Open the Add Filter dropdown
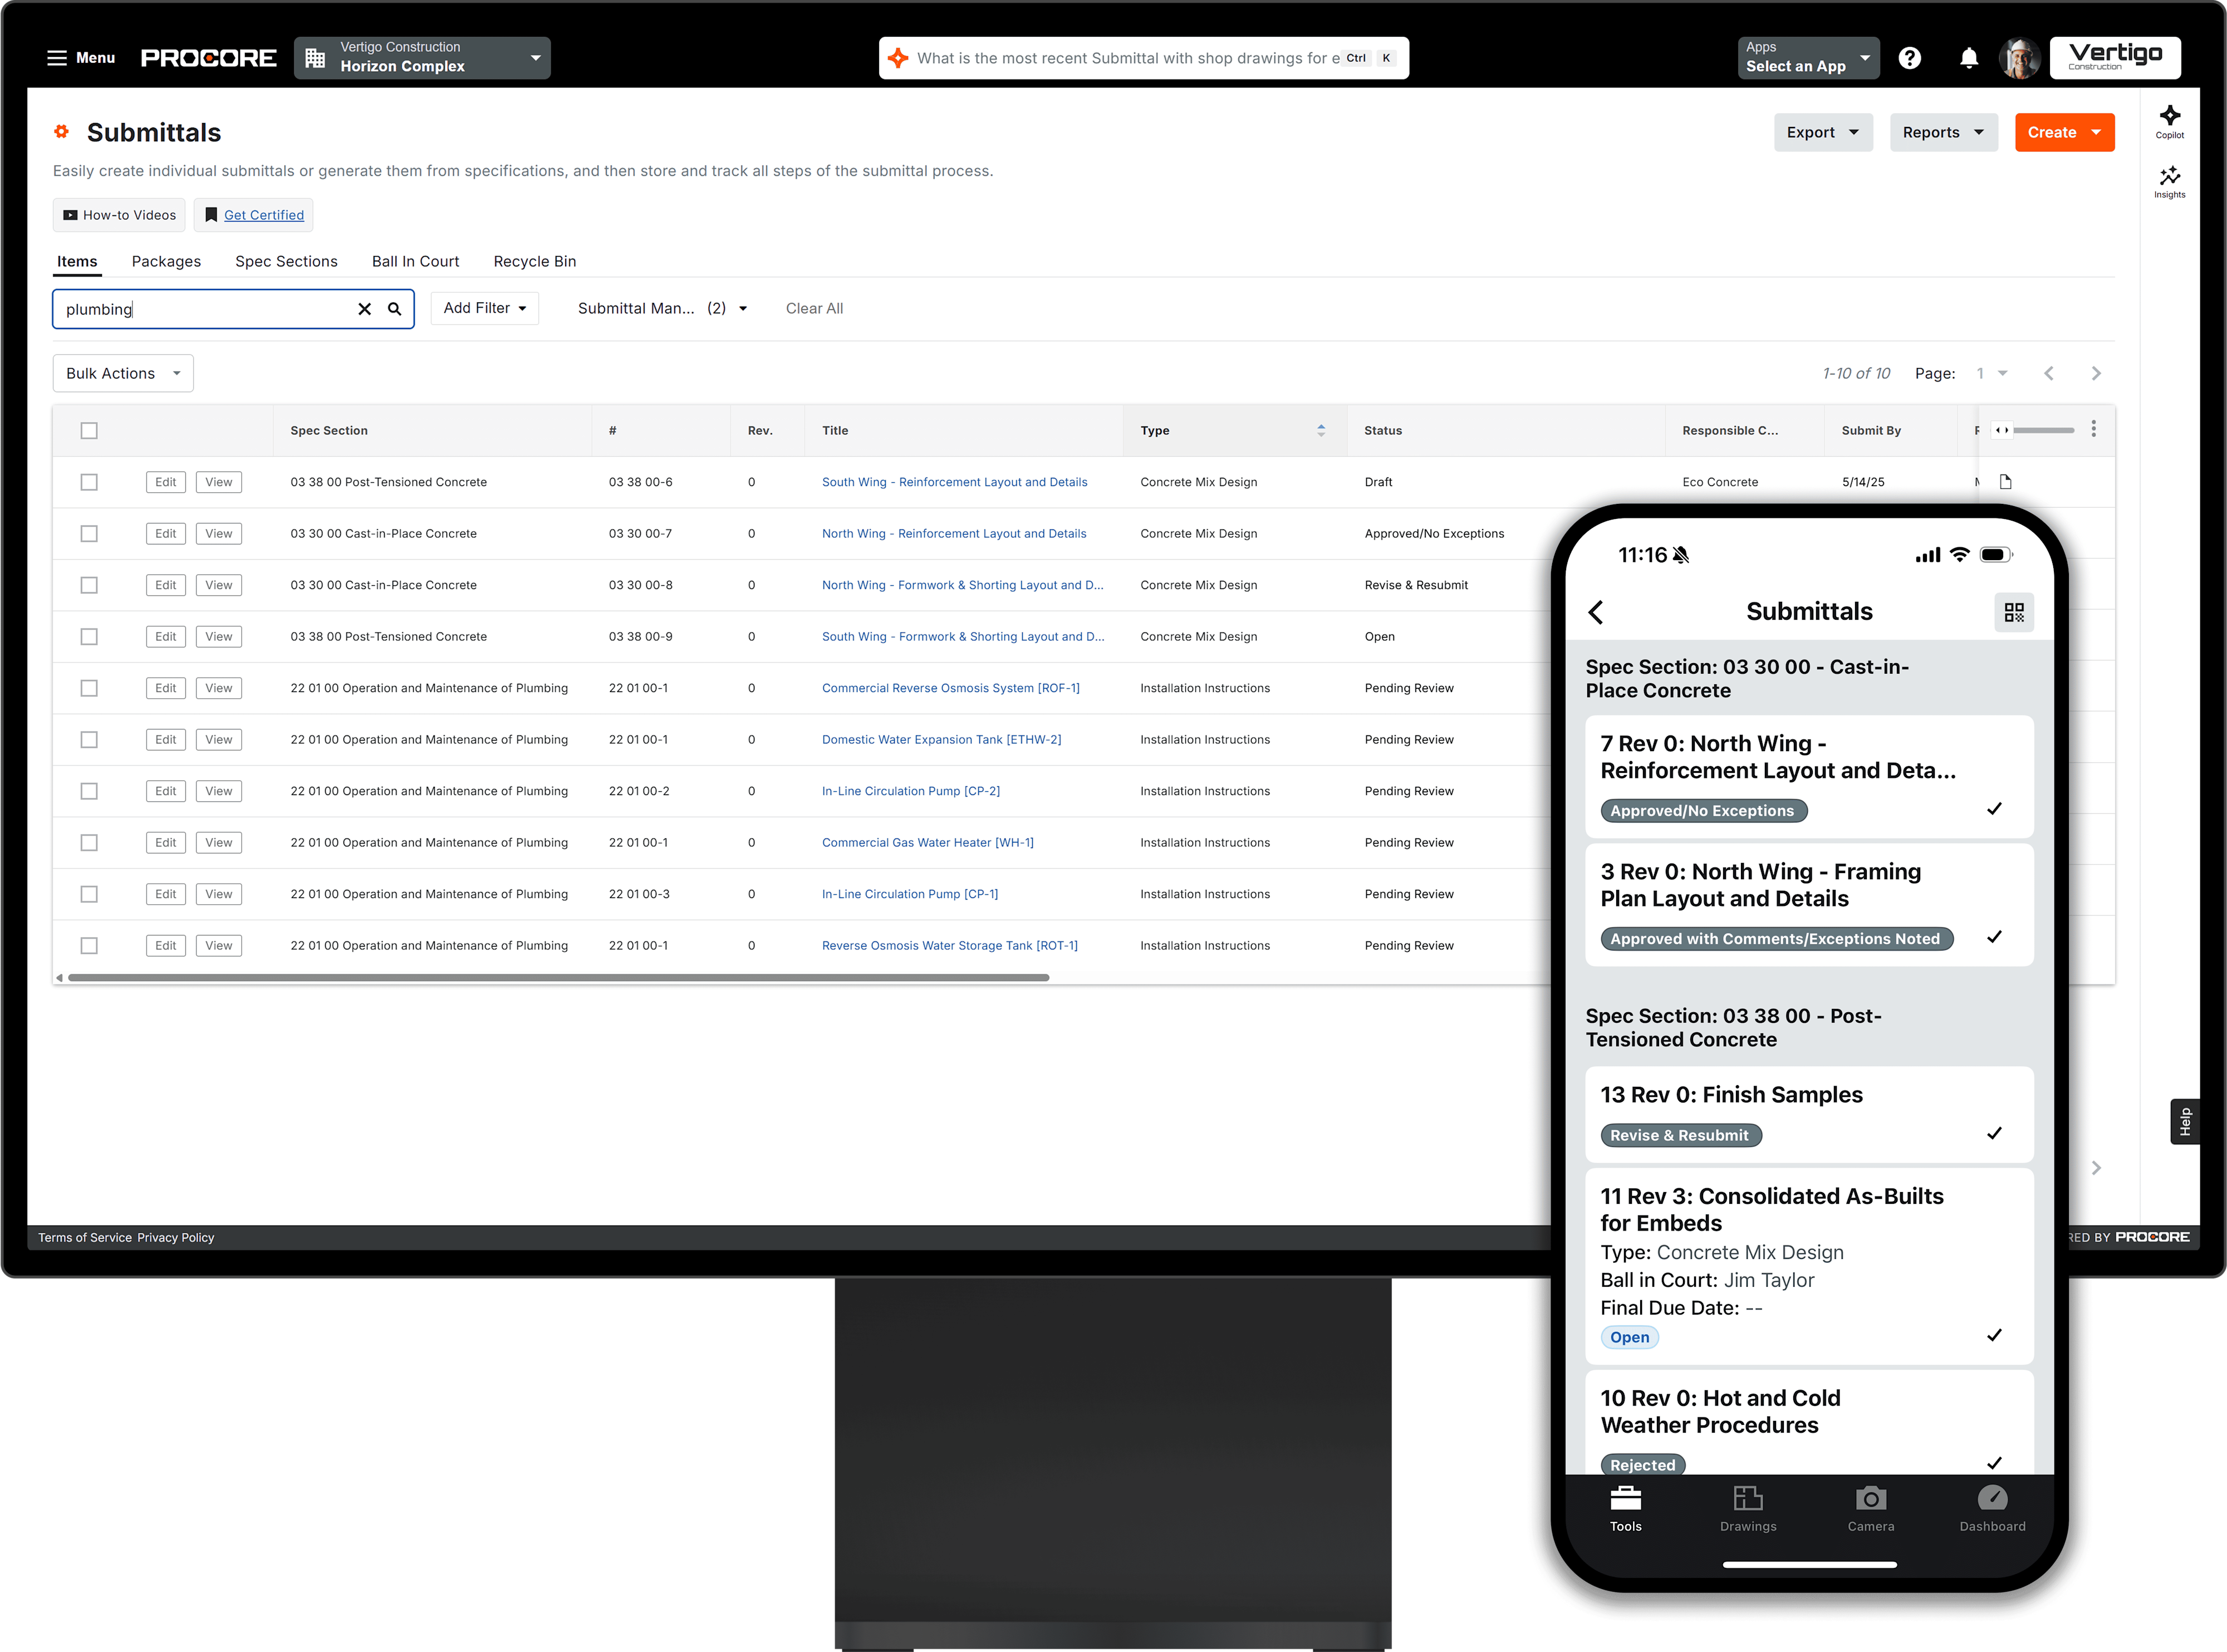 485,308
